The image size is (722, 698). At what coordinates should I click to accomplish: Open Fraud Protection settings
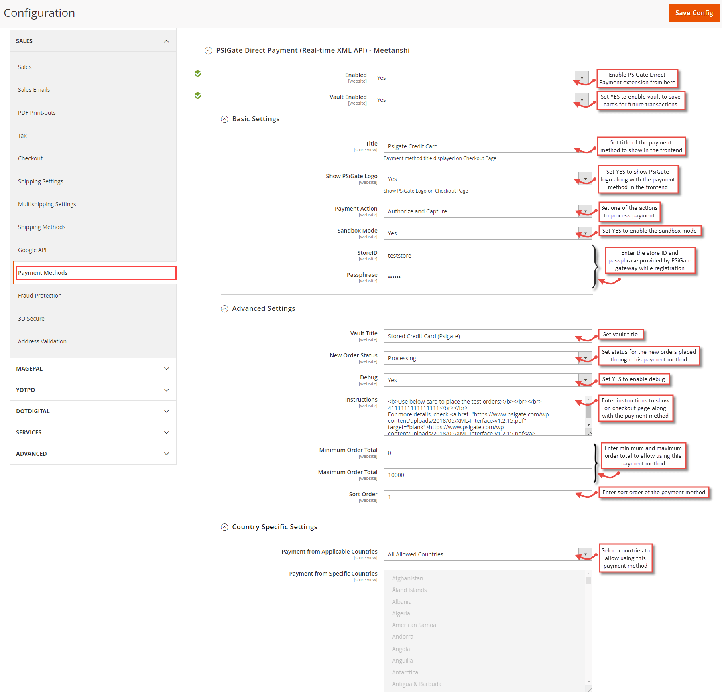pos(40,296)
